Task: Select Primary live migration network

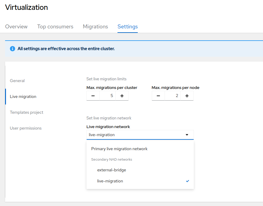Action: click(119, 149)
